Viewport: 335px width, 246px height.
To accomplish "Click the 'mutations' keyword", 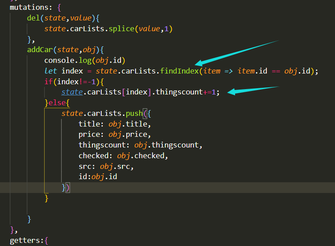I will click(x=29, y=8).
